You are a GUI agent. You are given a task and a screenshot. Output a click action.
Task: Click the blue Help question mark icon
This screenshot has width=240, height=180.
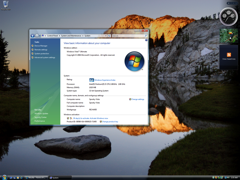[x=146, y=40]
